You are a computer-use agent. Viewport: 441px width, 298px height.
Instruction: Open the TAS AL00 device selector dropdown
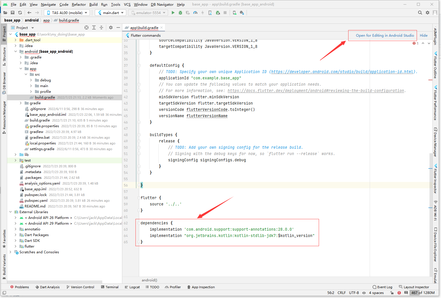pyautogui.click(x=66, y=13)
